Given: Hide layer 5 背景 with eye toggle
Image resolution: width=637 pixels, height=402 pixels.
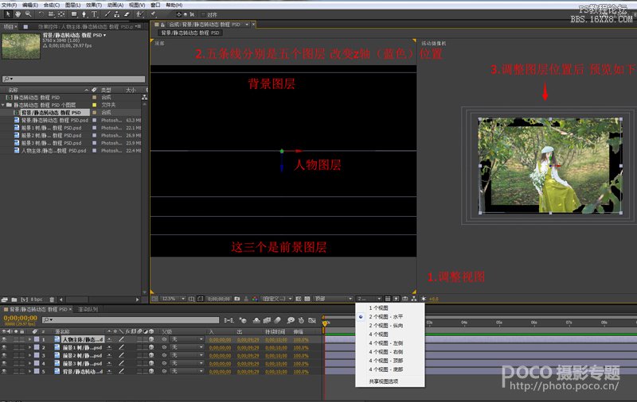Looking at the screenshot, I should tap(4, 371).
